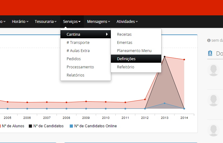Click the blue Candidatos Online color square

[x=71, y=126]
